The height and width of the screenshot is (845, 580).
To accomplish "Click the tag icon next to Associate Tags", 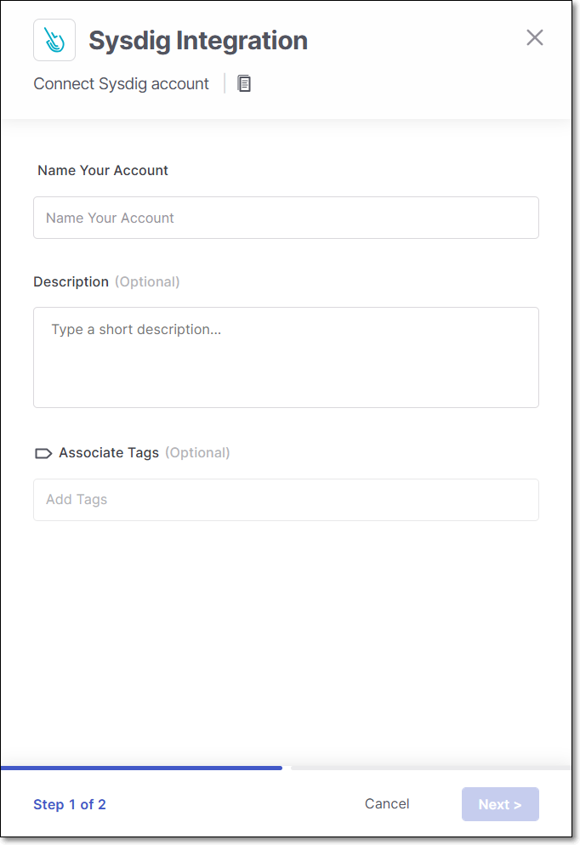I will pyautogui.click(x=43, y=453).
